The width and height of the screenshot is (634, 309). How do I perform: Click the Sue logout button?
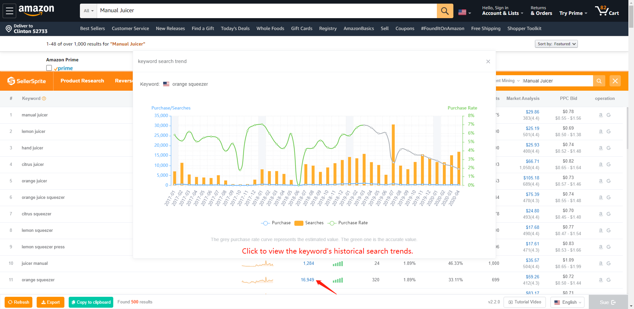tap(608, 302)
